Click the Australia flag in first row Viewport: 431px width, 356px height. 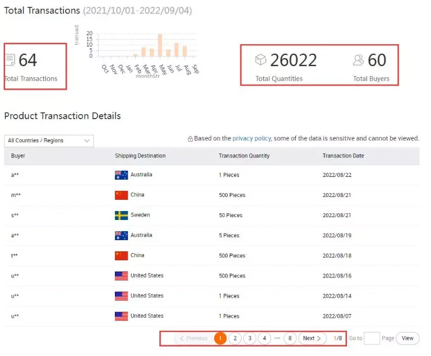coord(121,175)
